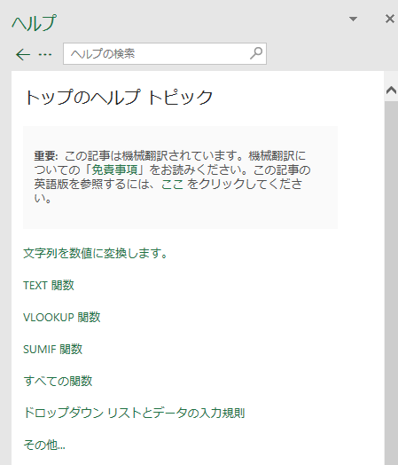Screen dimensions: 398x465
Task: Open 文字列を数値に変換します topic
Action: (96, 253)
